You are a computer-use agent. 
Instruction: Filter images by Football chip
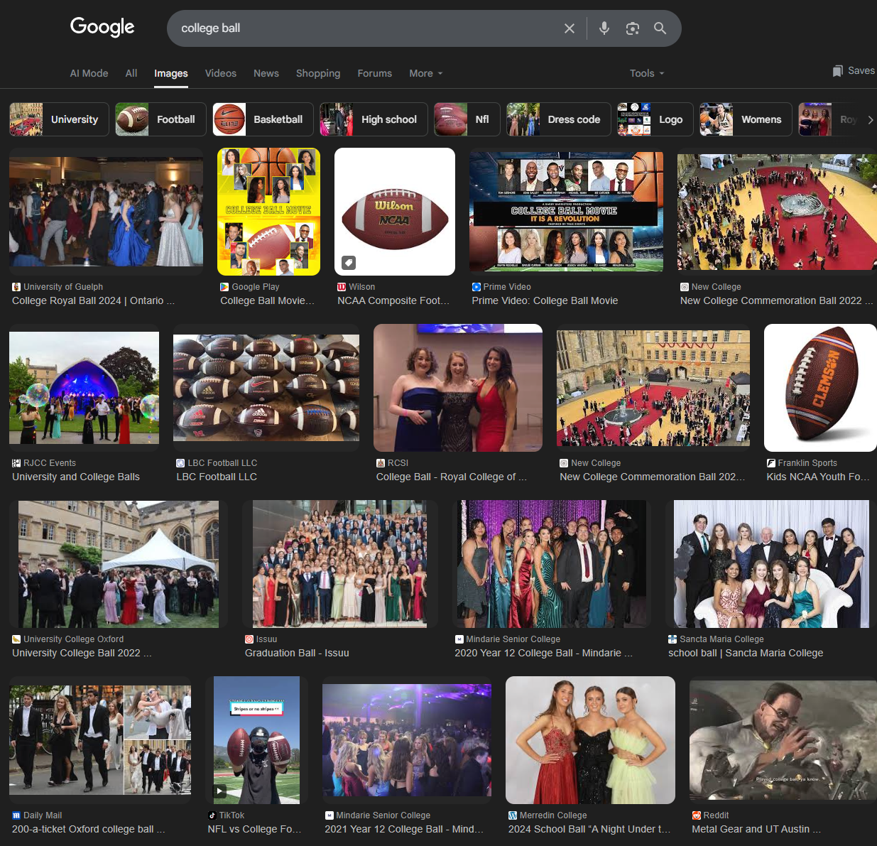tap(161, 119)
